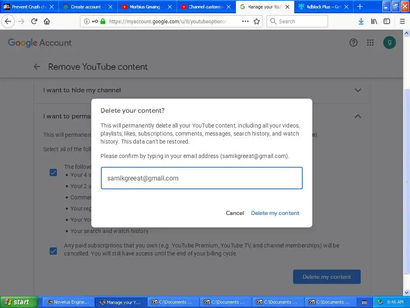Switch to Prevent Crush tab
The image size is (410, 308).
click(x=29, y=7)
